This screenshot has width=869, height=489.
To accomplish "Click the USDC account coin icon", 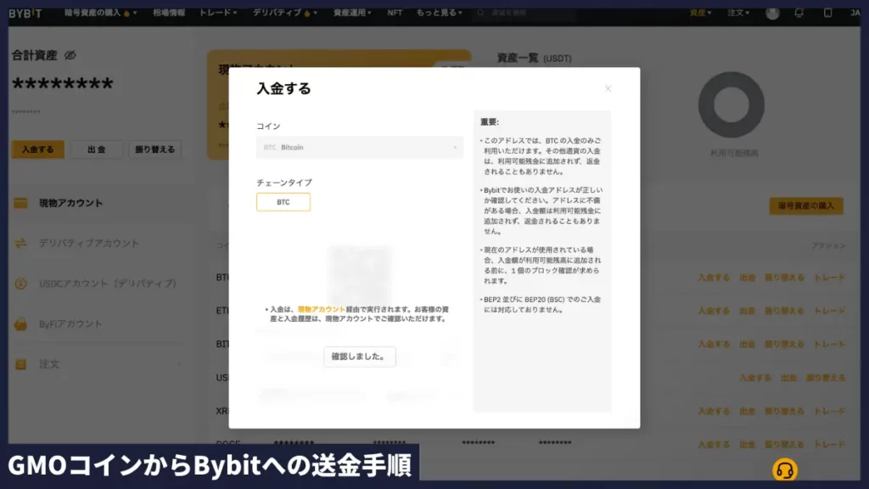I will click(x=20, y=284).
